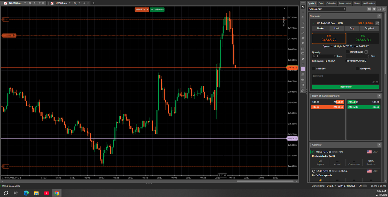This screenshot has height=197, width=388.
Task: Select the Stop-limit order type
Action: [x=369, y=28]
